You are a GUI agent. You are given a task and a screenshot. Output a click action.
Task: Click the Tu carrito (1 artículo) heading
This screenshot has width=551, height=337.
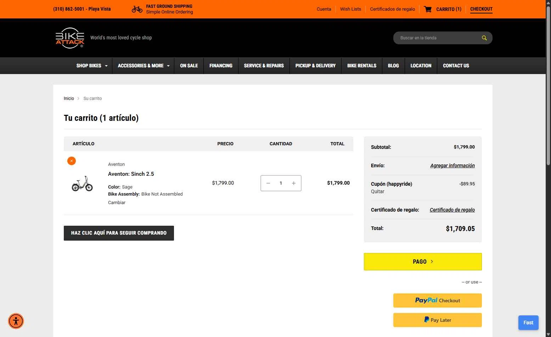click(x=101, y=118)
